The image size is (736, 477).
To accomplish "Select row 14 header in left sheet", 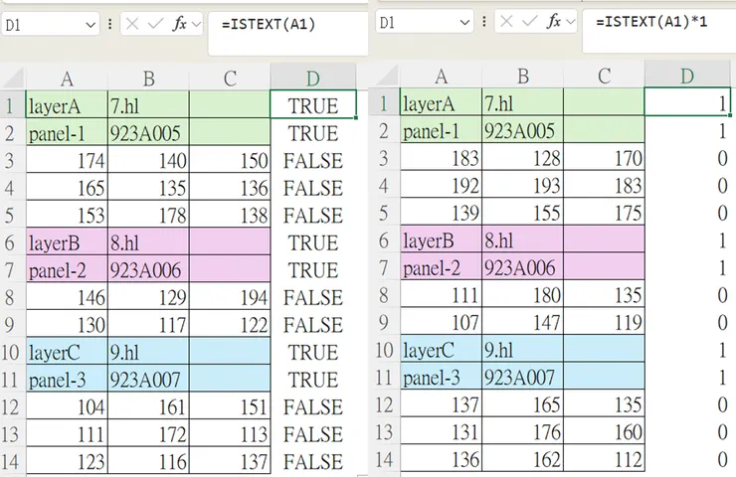I will click(x=13, y=461).
